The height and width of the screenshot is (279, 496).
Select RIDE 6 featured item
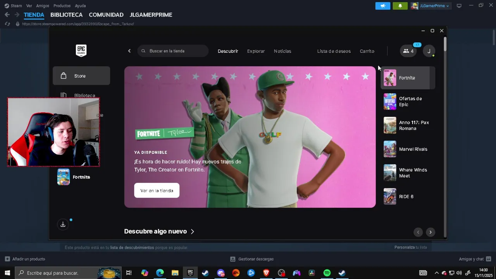(x=408, y=196)
